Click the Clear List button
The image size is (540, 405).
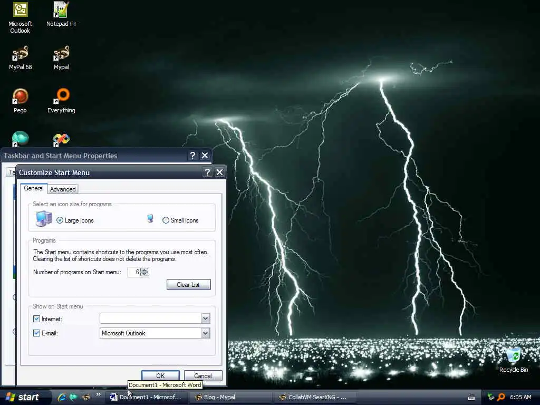[x=188, y=284]
